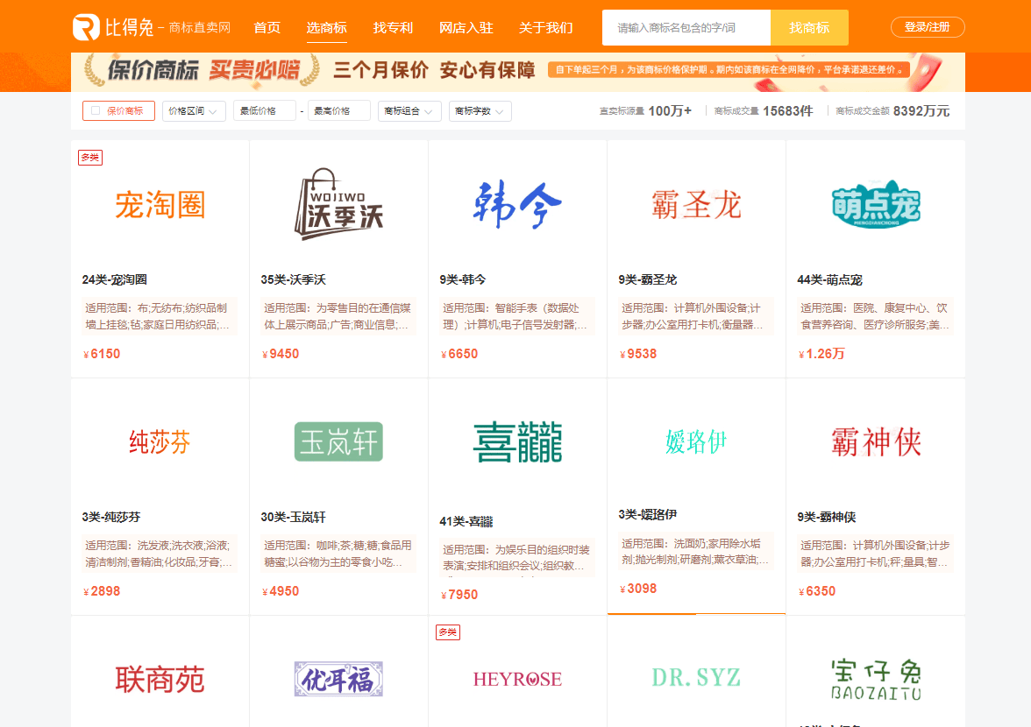This screenshot has width=1031, height=727.
Task: Click the 多类 tag on HEYROSE card
Action: point(448,632)
